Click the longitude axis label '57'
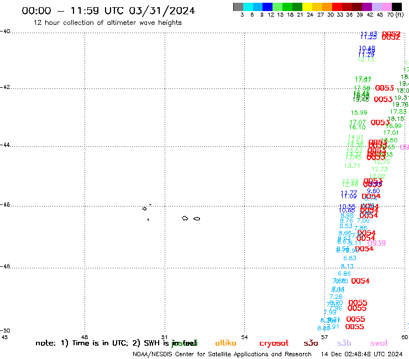The image size is (409, 359). [324, 337]
